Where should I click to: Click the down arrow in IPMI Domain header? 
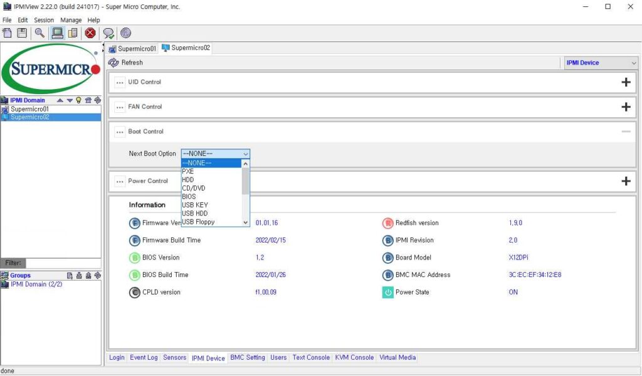click(70, 100)
